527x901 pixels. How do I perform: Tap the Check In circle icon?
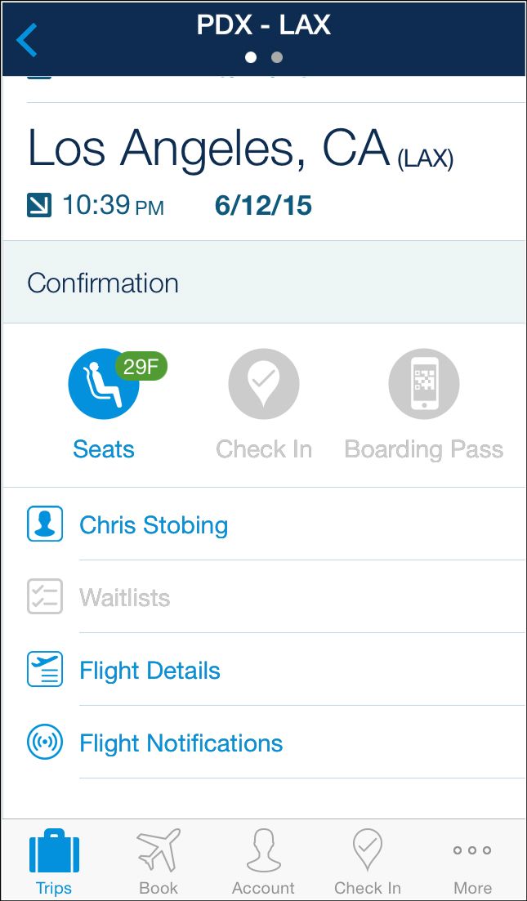(264, 384)
